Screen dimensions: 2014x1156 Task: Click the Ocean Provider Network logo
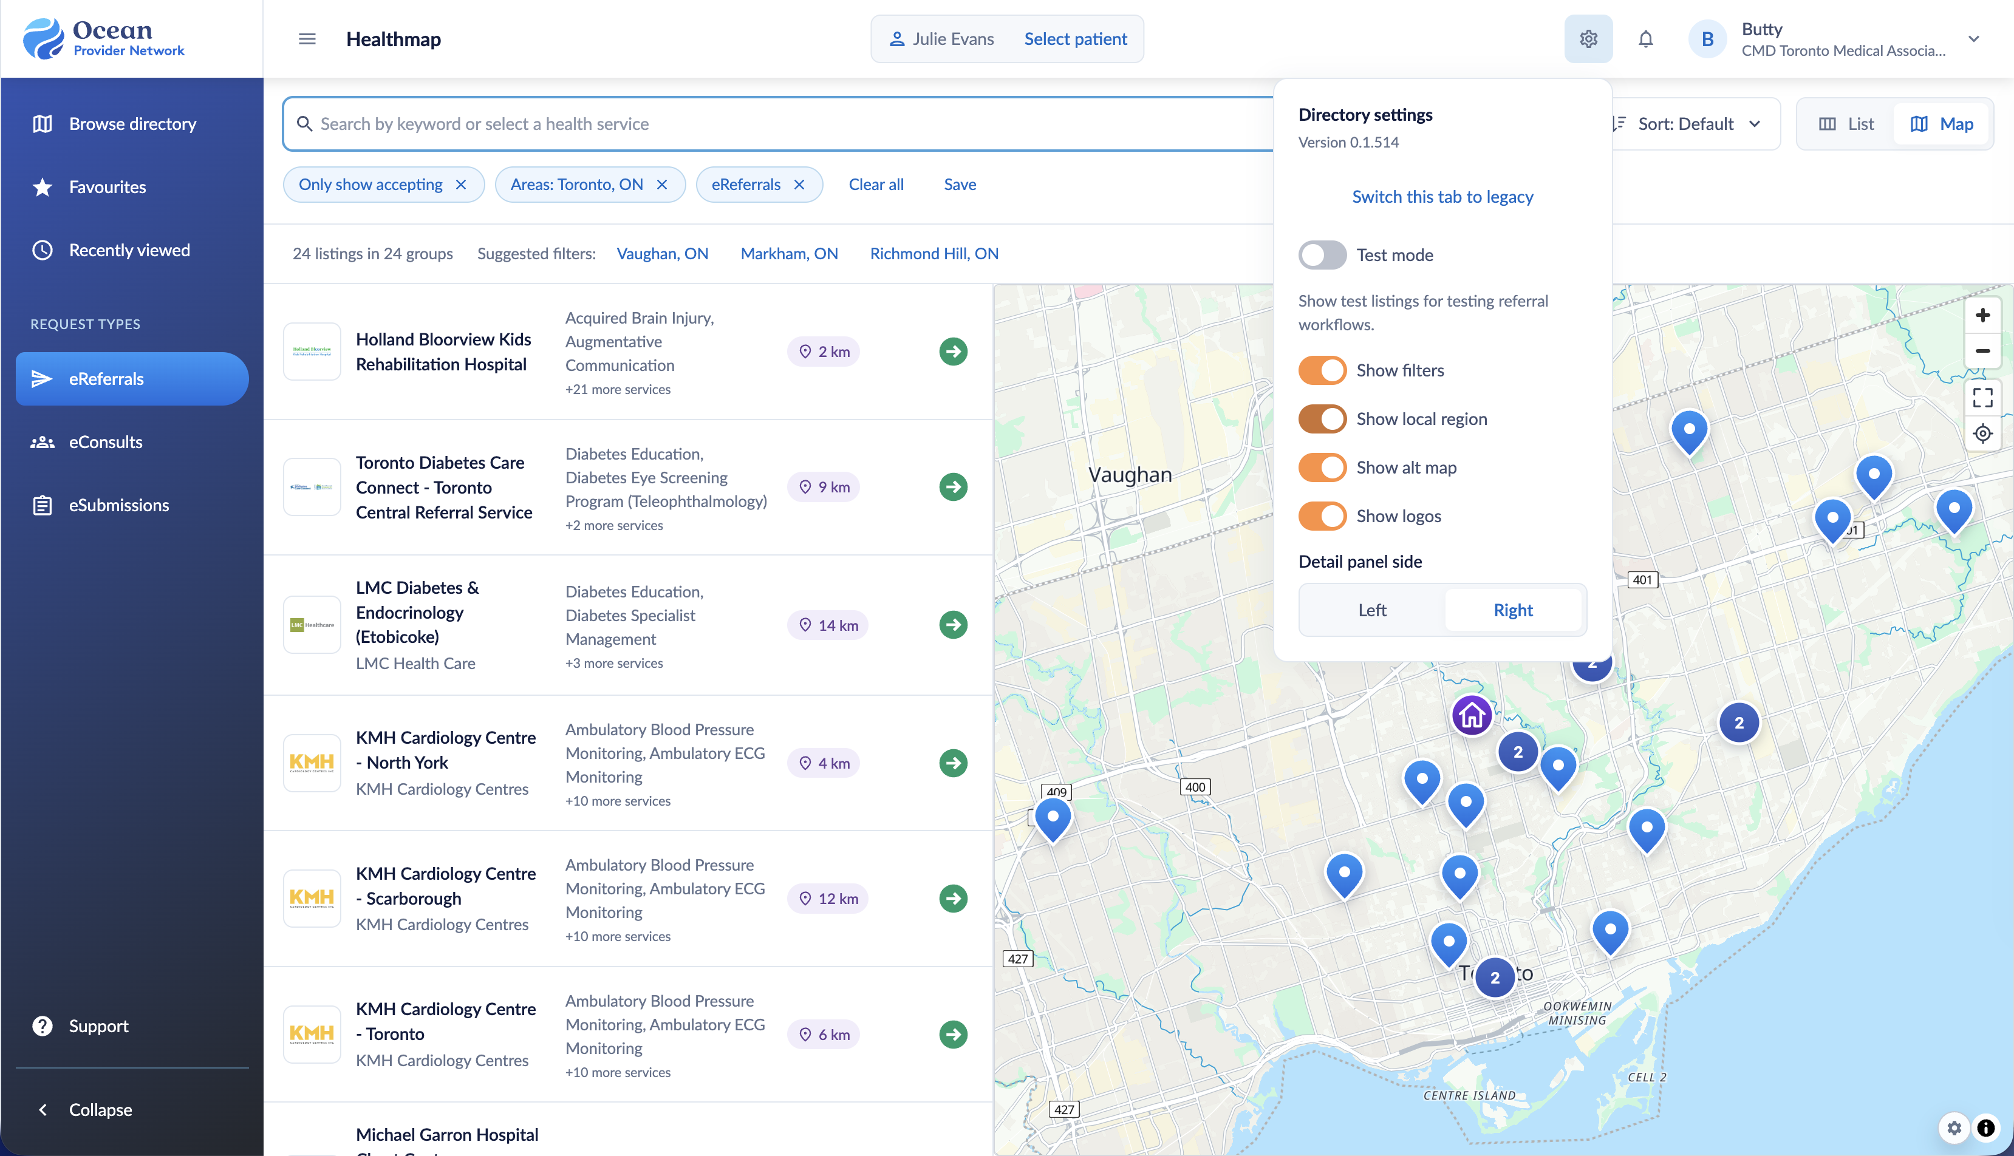pyautogui.click(x=104, y=38)
